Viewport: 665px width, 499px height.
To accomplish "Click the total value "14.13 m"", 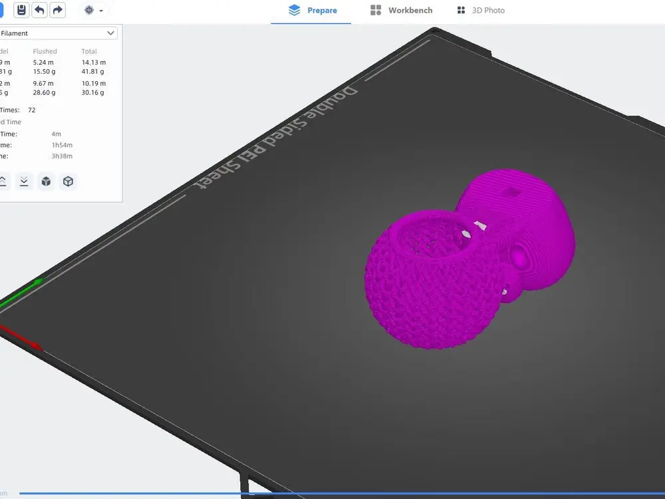I will (x=94, y=63).
